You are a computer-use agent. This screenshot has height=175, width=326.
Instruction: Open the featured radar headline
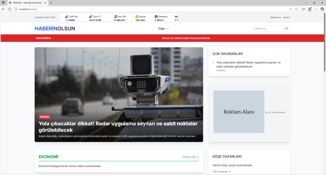click(118, 127)
